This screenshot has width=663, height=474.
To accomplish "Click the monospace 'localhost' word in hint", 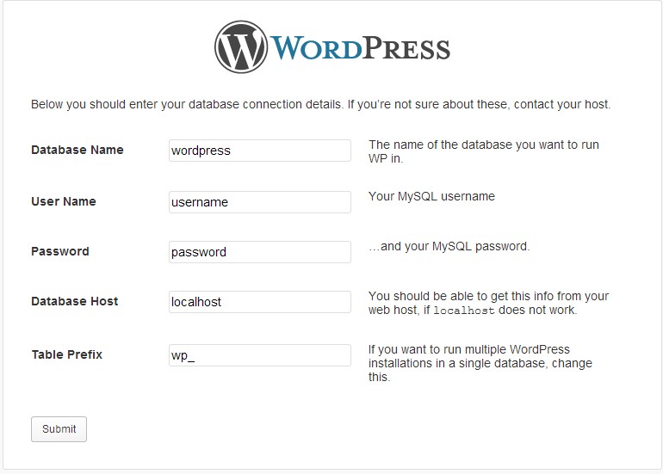I will (x=464, y=311).
